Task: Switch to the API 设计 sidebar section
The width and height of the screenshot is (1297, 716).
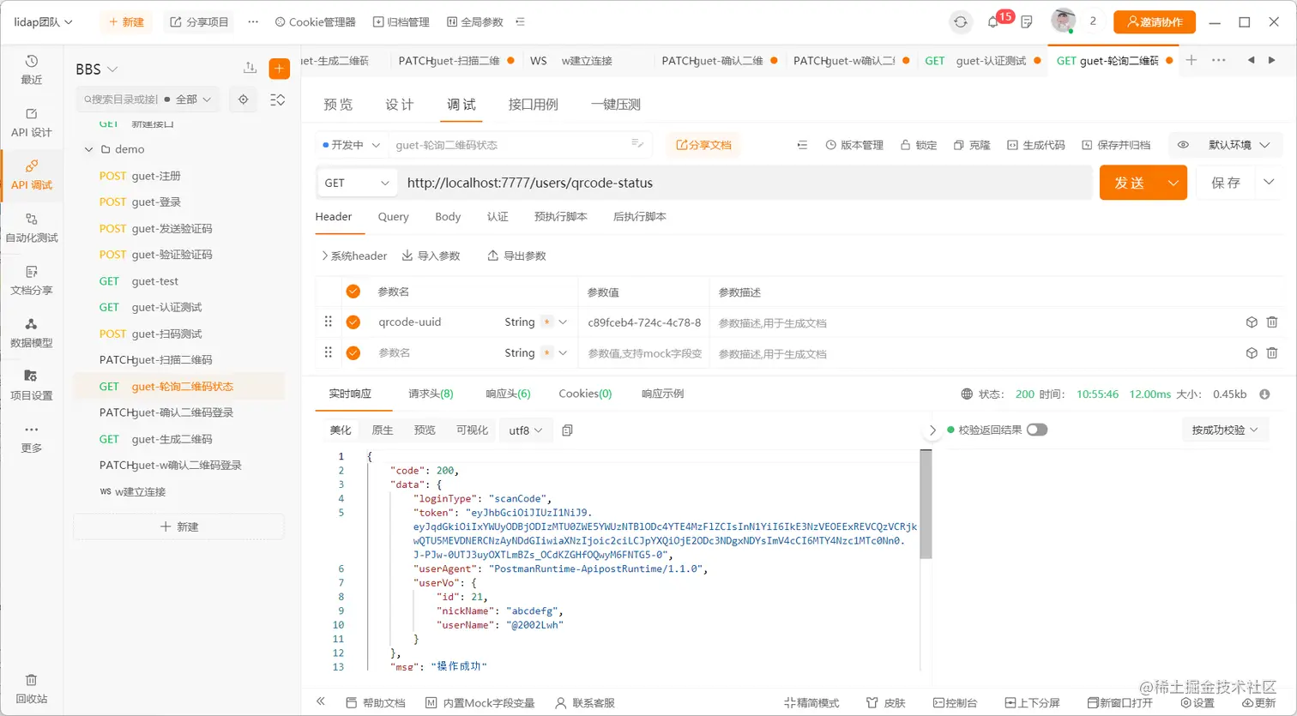Action: pos(32,123)
